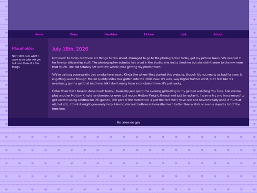Open the Home page link
Screen dimensions: 257x193
coord(39,34)
